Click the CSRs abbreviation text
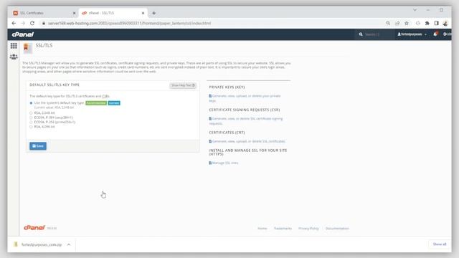Viewport: 459px width, 258px height. tap(105, 96)
